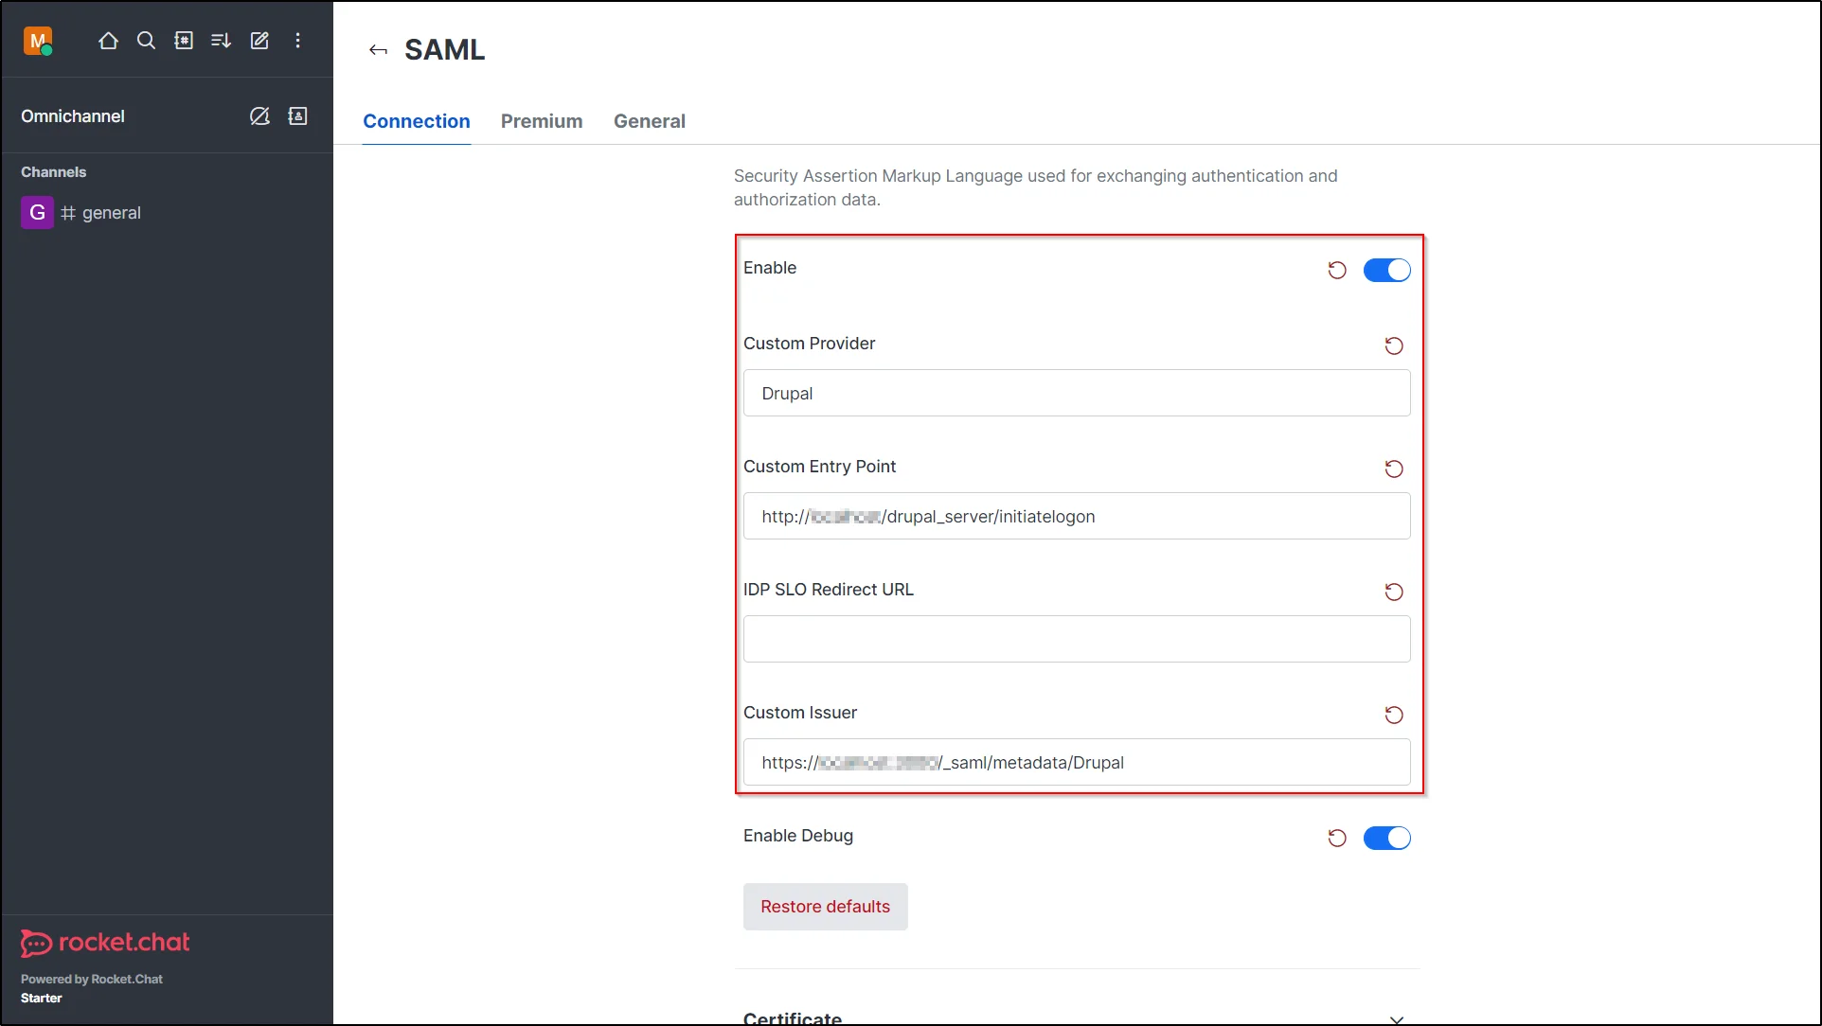Open the sort display options icon
This screenshot has height=1026, width=1822.
pos(222,41)
